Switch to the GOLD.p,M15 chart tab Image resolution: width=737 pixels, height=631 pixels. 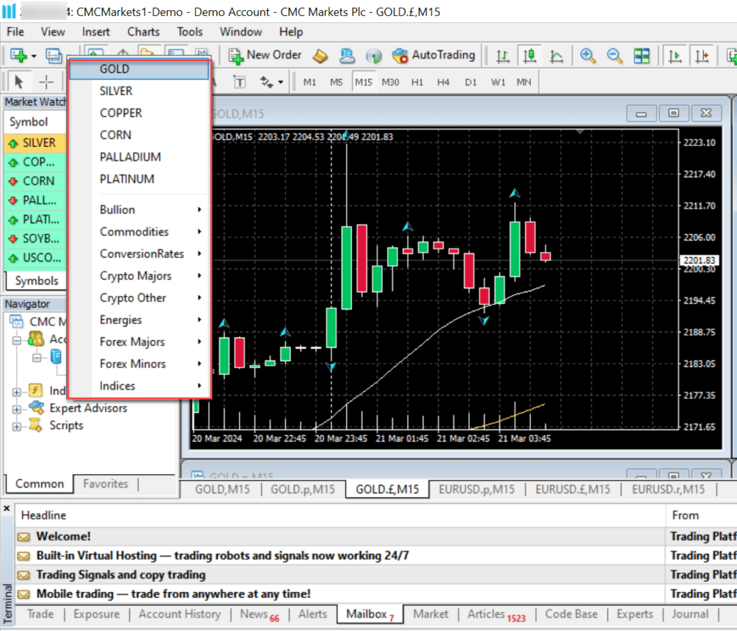click(x=303, y=489)
